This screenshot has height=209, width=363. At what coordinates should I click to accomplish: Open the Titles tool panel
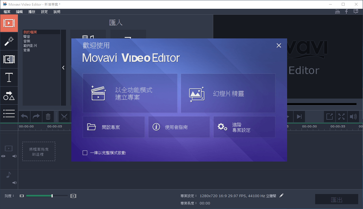point(9,78)
